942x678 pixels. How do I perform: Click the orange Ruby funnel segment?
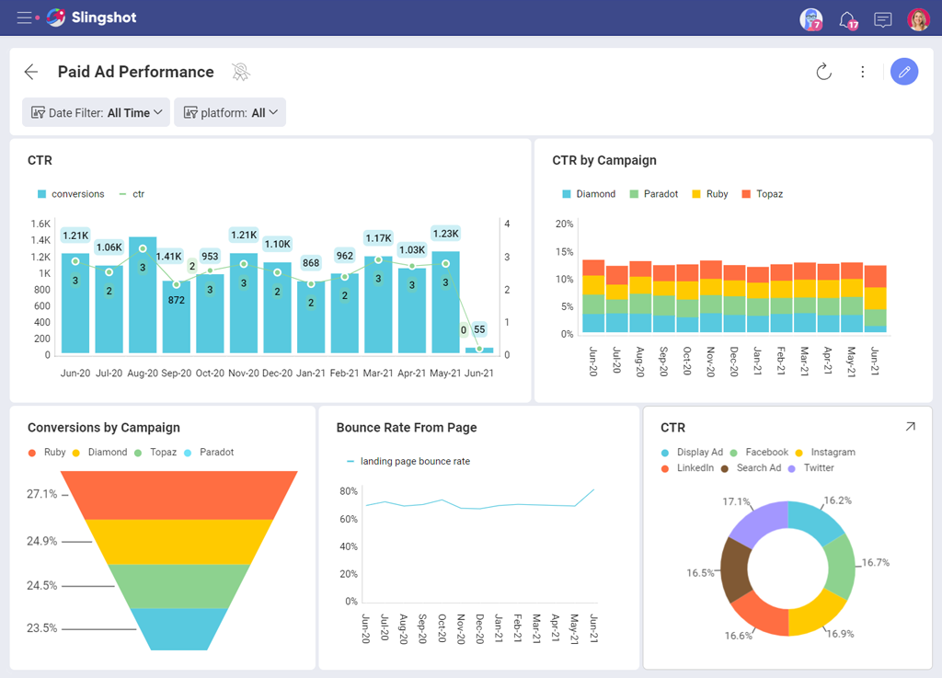[179, 494]
